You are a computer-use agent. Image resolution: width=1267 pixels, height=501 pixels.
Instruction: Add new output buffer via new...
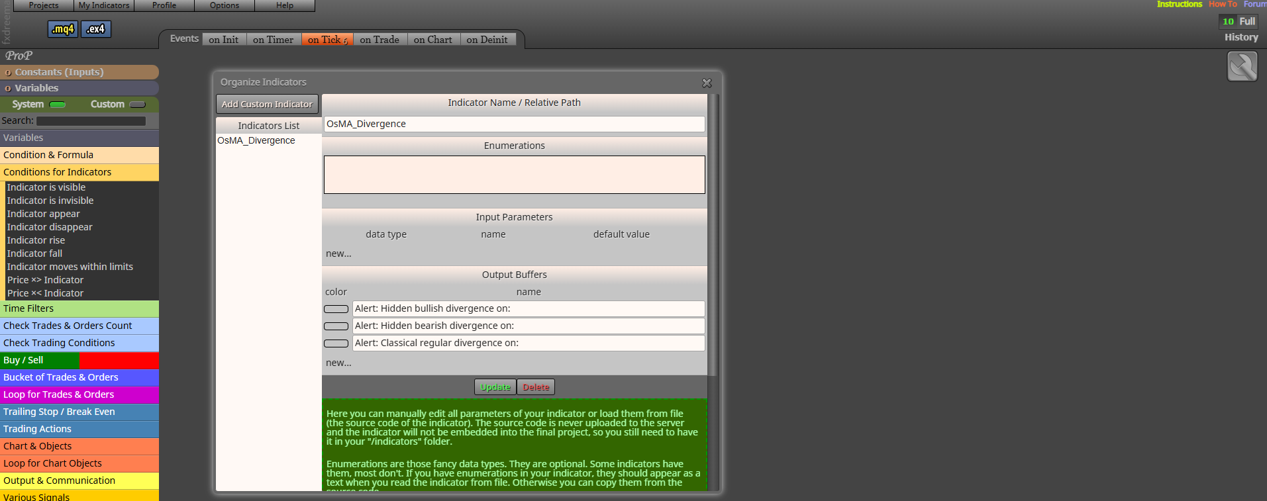[338, 363]
